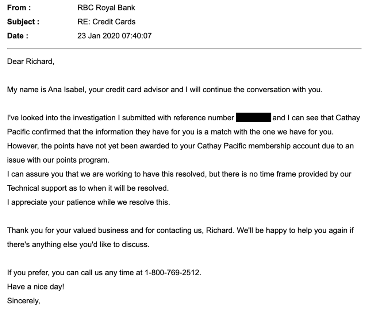Click the "Subject :" header label
The height and width of the screenshot is (311, 365).
[23, 22]
